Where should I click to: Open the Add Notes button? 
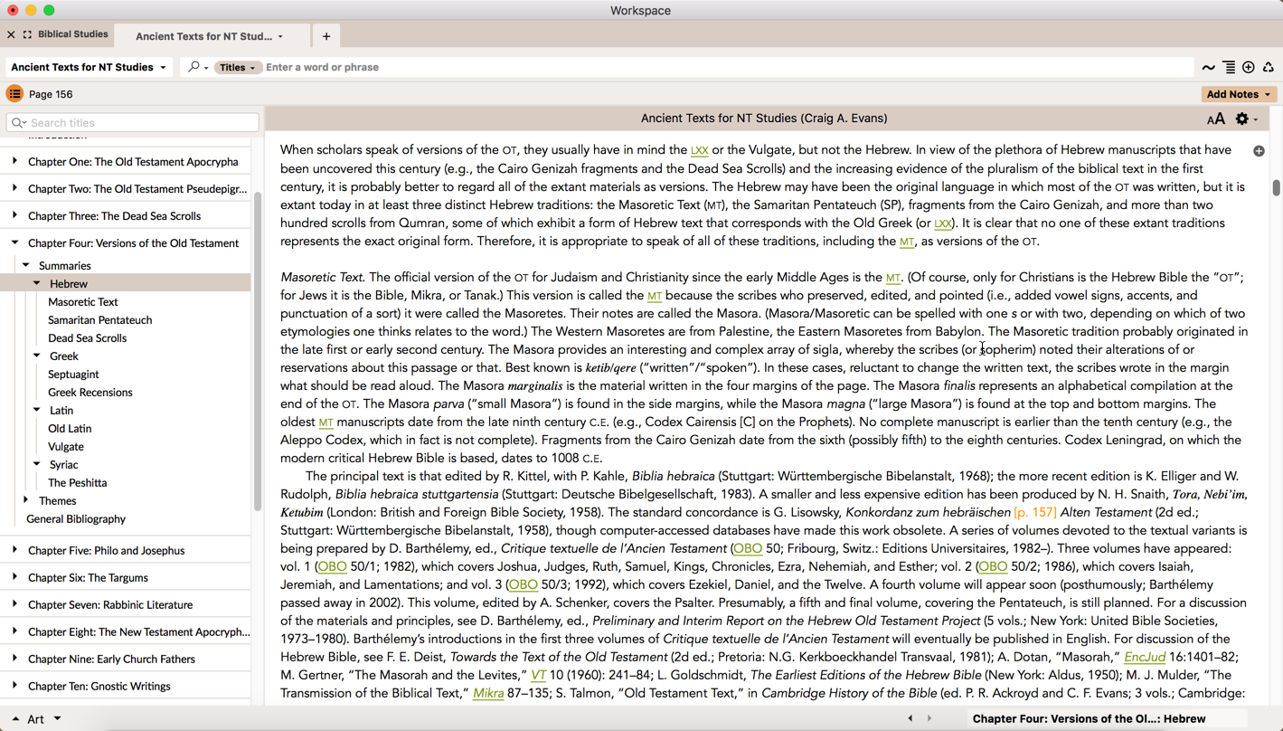tap(1238, 94)
